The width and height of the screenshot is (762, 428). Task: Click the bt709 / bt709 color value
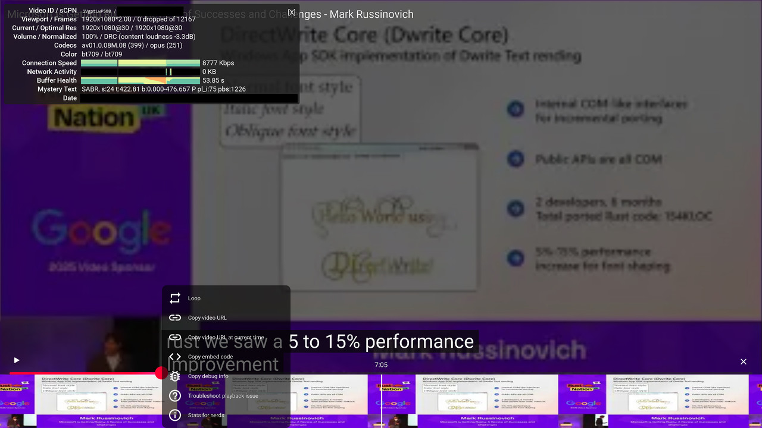coord(102,54)
